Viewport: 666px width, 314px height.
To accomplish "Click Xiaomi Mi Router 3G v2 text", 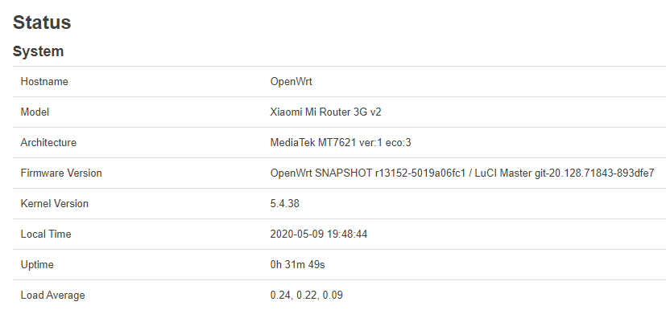I will [x=326, y=112].
